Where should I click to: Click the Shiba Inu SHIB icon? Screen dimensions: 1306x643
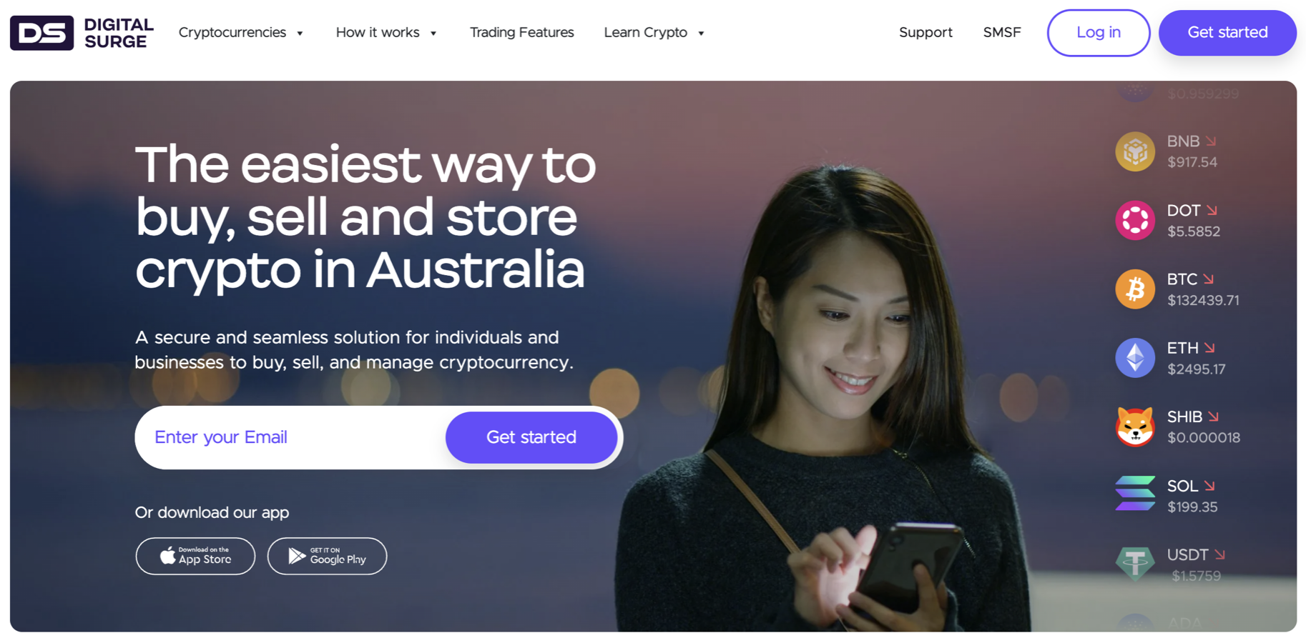[1135, 427]
